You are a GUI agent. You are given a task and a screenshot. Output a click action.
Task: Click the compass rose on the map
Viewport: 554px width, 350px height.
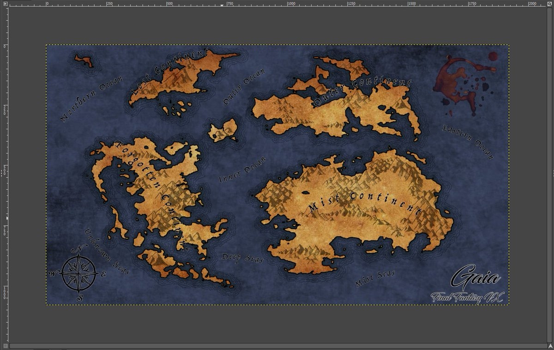78,273
